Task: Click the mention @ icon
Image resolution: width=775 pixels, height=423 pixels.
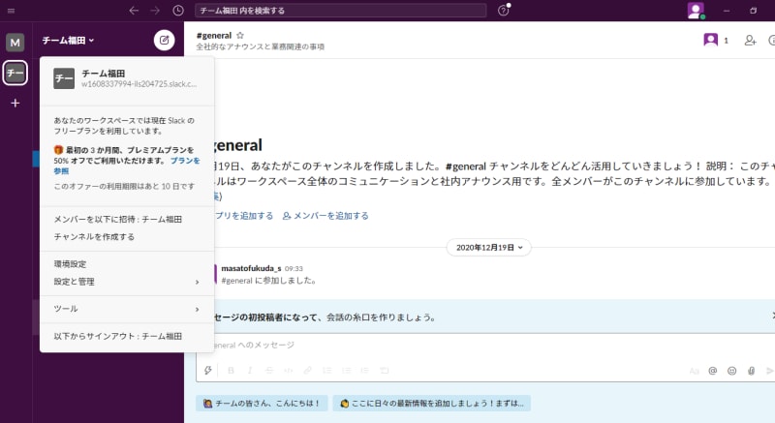Action: 712,371
